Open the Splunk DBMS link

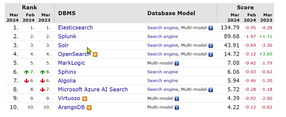tap(67, 36)
